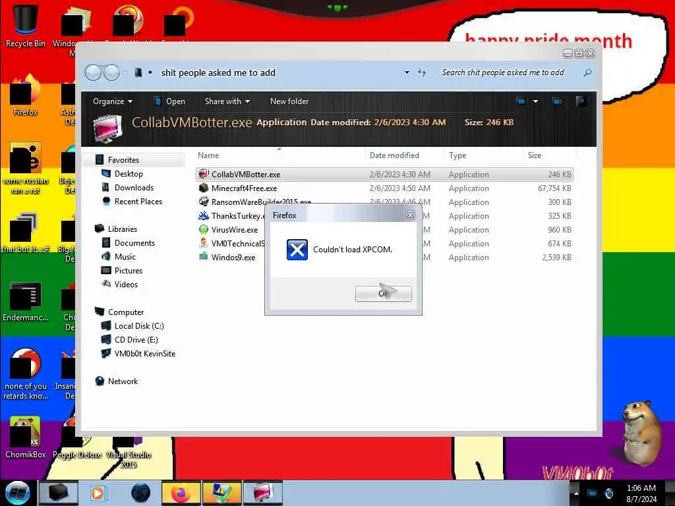This screenshot has height=506, width=675.
Task: Select Minecraft4Free.exe file icon
Action: click(203, 188)
